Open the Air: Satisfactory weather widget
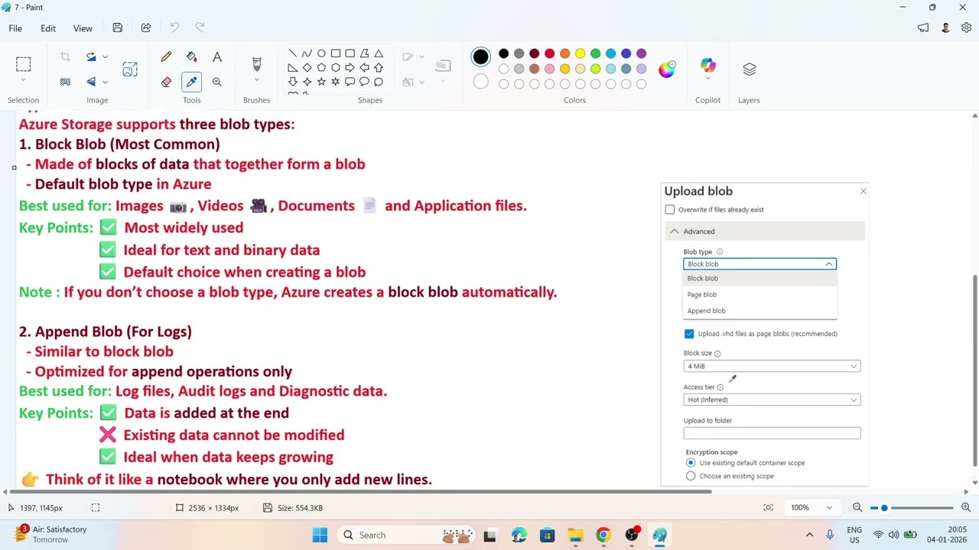Image resolution: width=979 pixels, height=550 pixels. (x=52, y=535)
